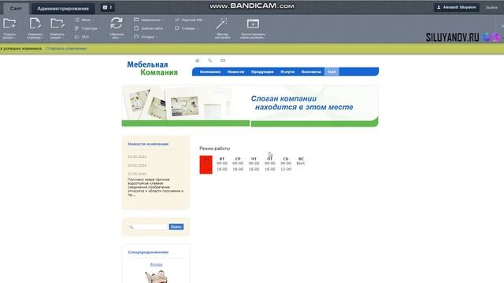The image size is (504, 283).
Task: Click the ВТ day column header
Action: pyautogui.click(x=222, y=159)
